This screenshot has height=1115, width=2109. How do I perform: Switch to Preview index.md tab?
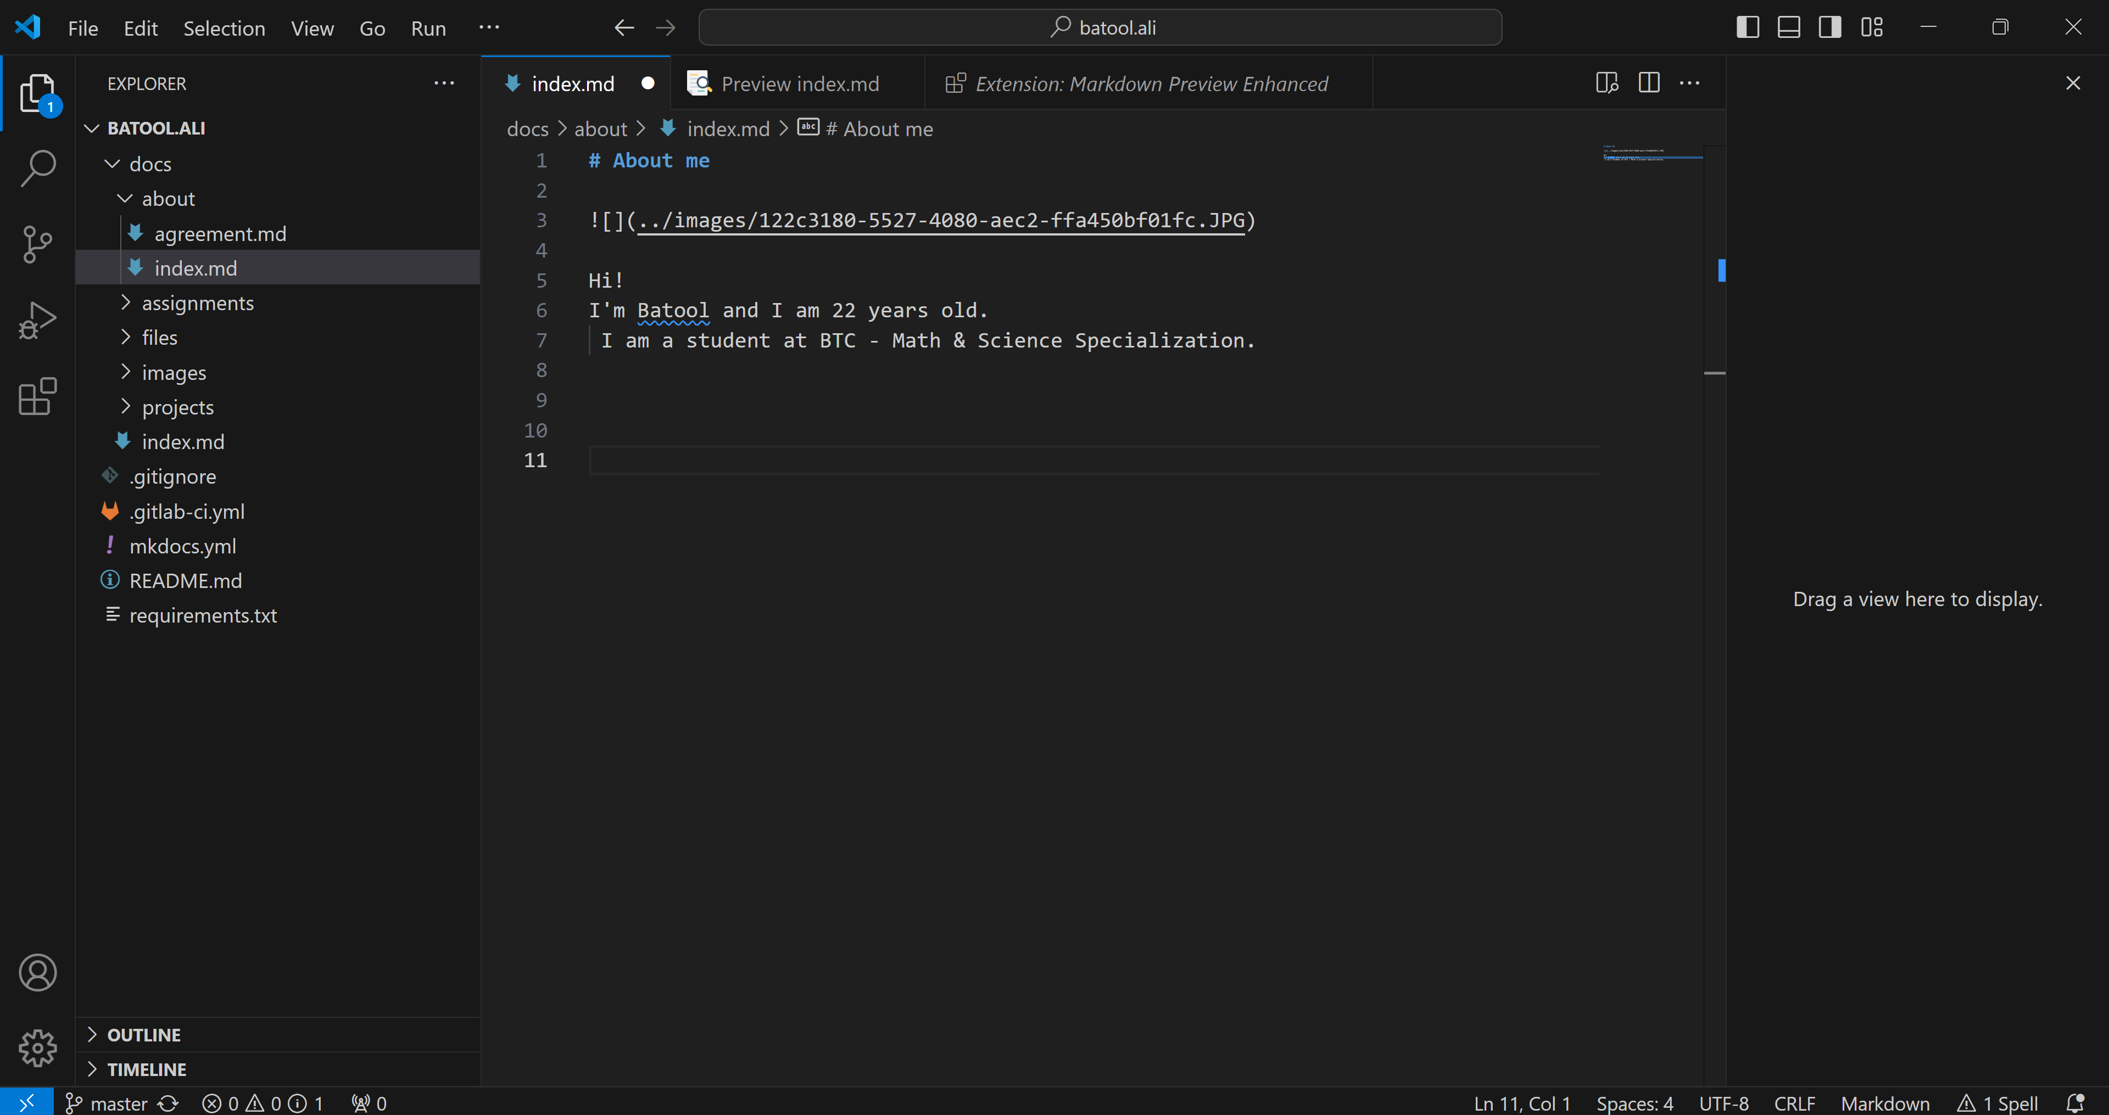point(798,83)
